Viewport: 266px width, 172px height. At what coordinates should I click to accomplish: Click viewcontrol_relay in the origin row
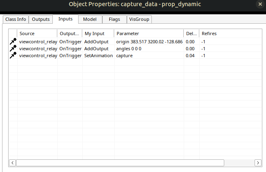tap(38, 42)
